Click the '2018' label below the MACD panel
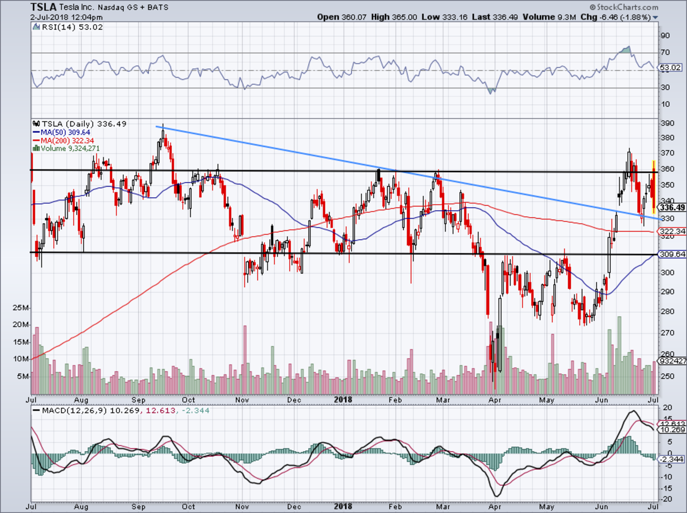This screenshot has height=513, width=687. 343,506
